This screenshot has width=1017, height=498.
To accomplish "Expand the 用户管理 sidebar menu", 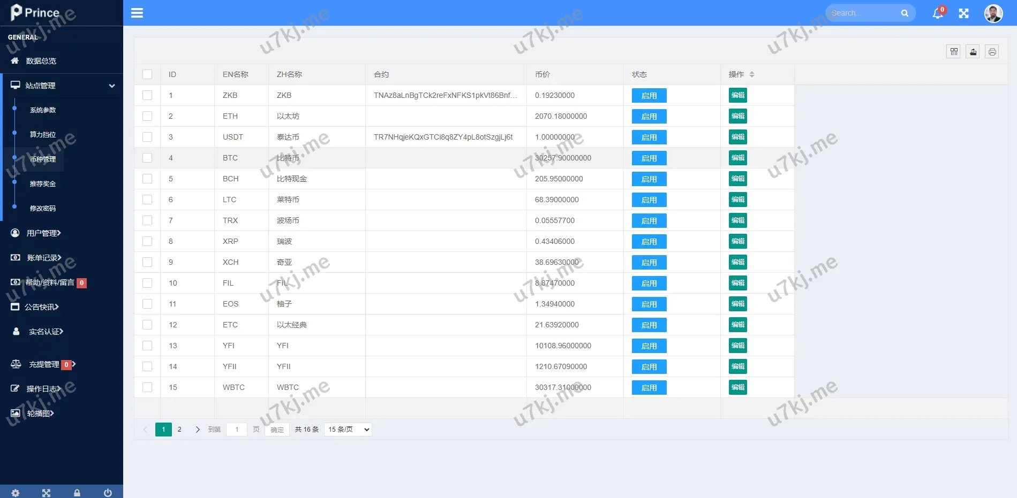I will pos(44,233).
